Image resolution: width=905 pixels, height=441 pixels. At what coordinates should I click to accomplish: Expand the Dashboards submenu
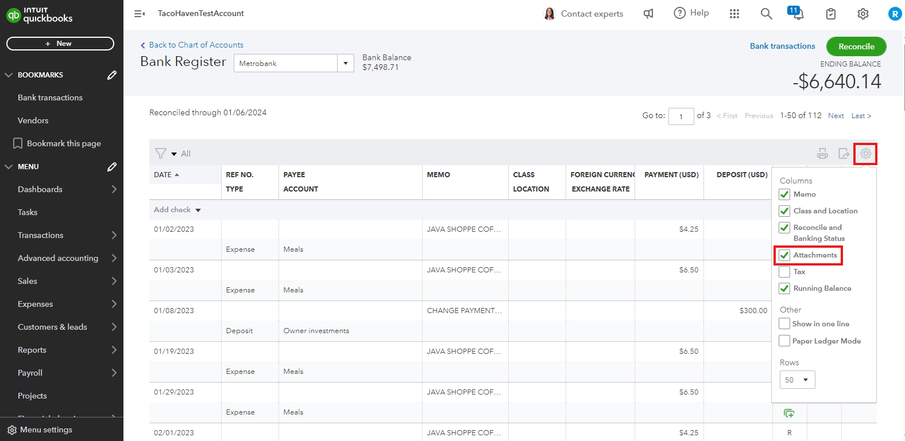pos(114,189)
